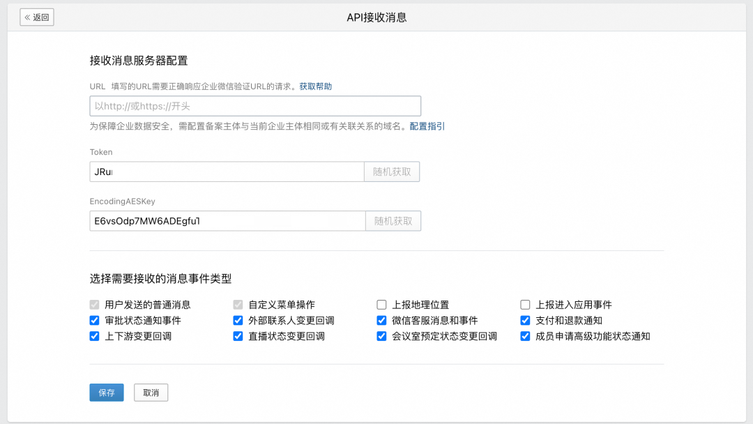Focus the Token text field
The image size is (753, 424).
[227, 172]
